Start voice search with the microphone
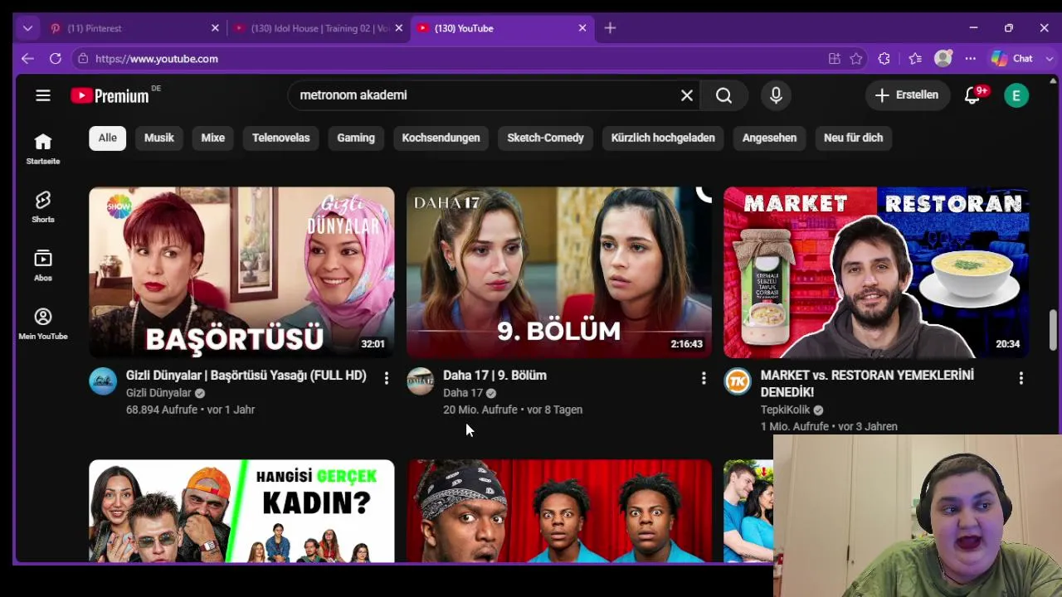Screen dimensions: 1062x597 tap(776, 95)
